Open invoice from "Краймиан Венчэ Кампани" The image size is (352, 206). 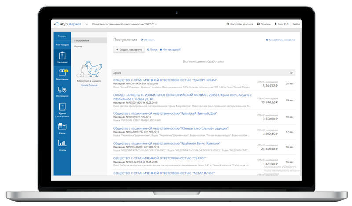pos(167,143)
